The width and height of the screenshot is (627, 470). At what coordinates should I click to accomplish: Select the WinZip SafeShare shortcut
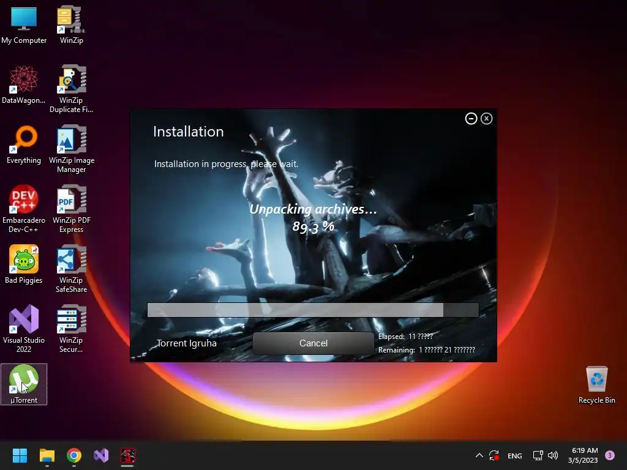(x=71, y=269)
